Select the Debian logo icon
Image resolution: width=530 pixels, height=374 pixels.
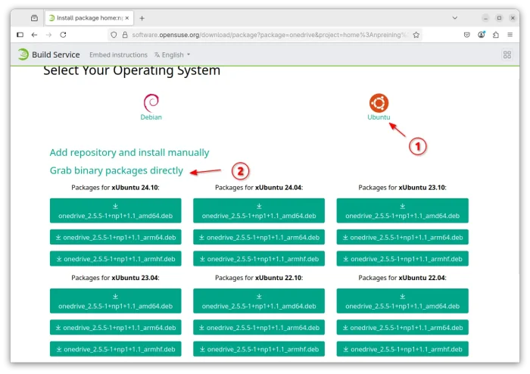click(x=151, y=102)
